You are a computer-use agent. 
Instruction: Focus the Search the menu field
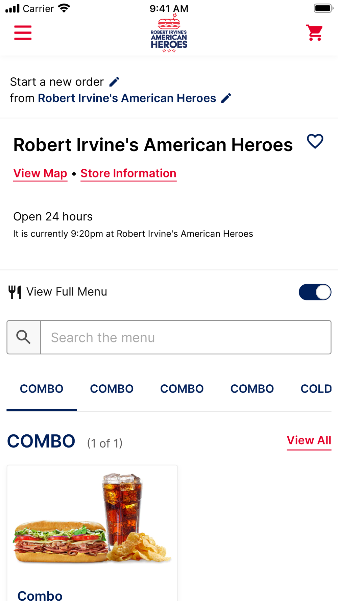[186, 337]
